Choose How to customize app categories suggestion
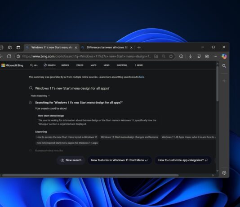 pyautogui.click(x=183, y=160)
